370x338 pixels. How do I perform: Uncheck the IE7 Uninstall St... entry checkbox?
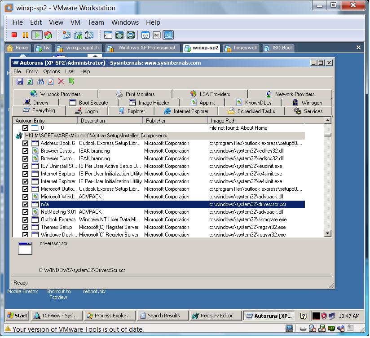pyautogui.click(x=25, y=166)
